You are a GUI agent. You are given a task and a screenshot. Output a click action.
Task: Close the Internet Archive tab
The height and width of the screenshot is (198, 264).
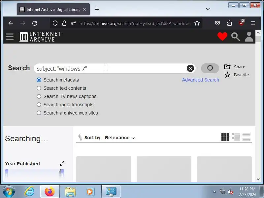tap(84, 10)
